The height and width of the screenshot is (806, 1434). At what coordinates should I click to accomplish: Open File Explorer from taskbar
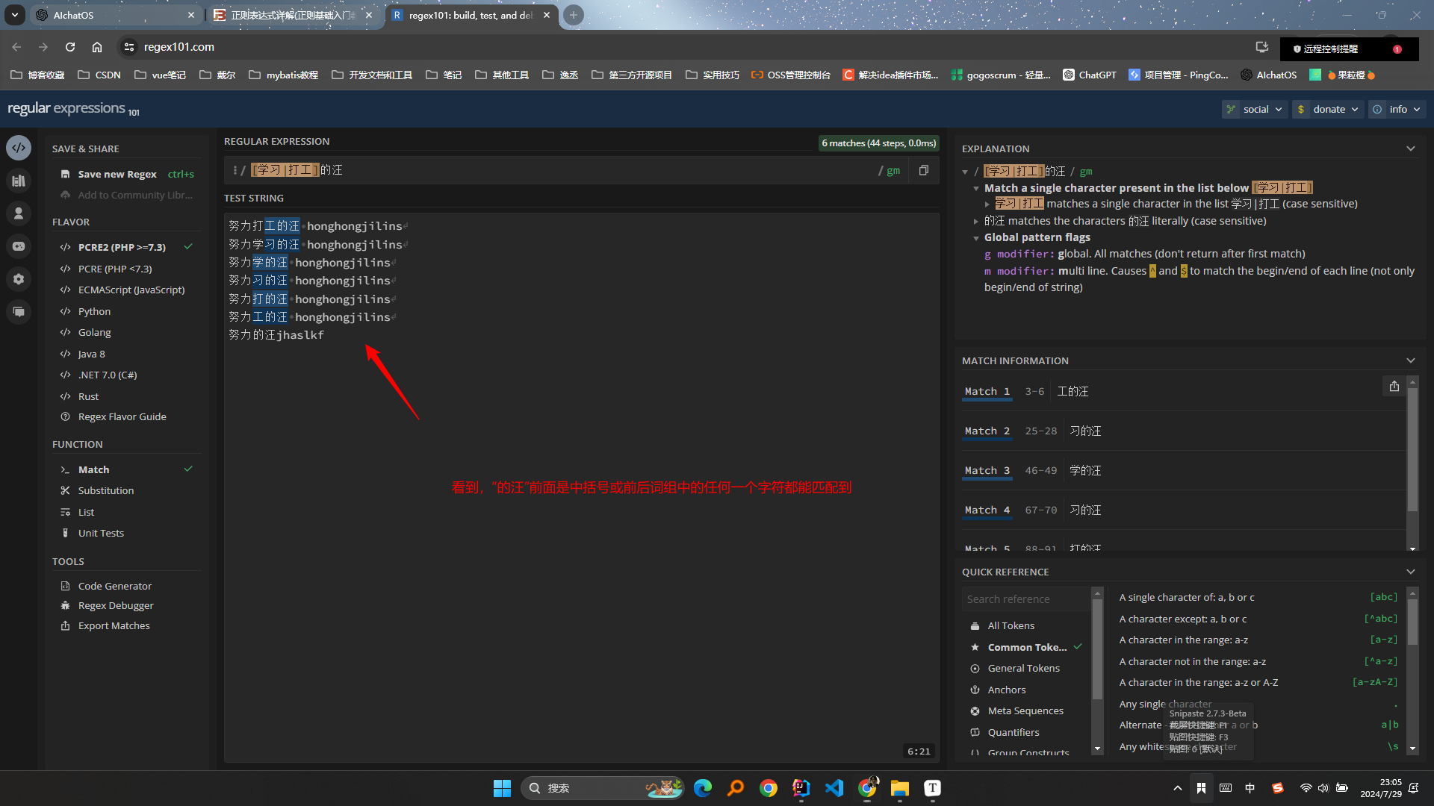pos(900,788)
